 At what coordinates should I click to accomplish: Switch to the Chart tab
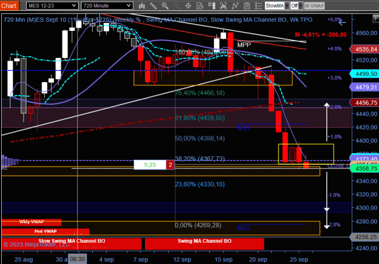(8, 5)
